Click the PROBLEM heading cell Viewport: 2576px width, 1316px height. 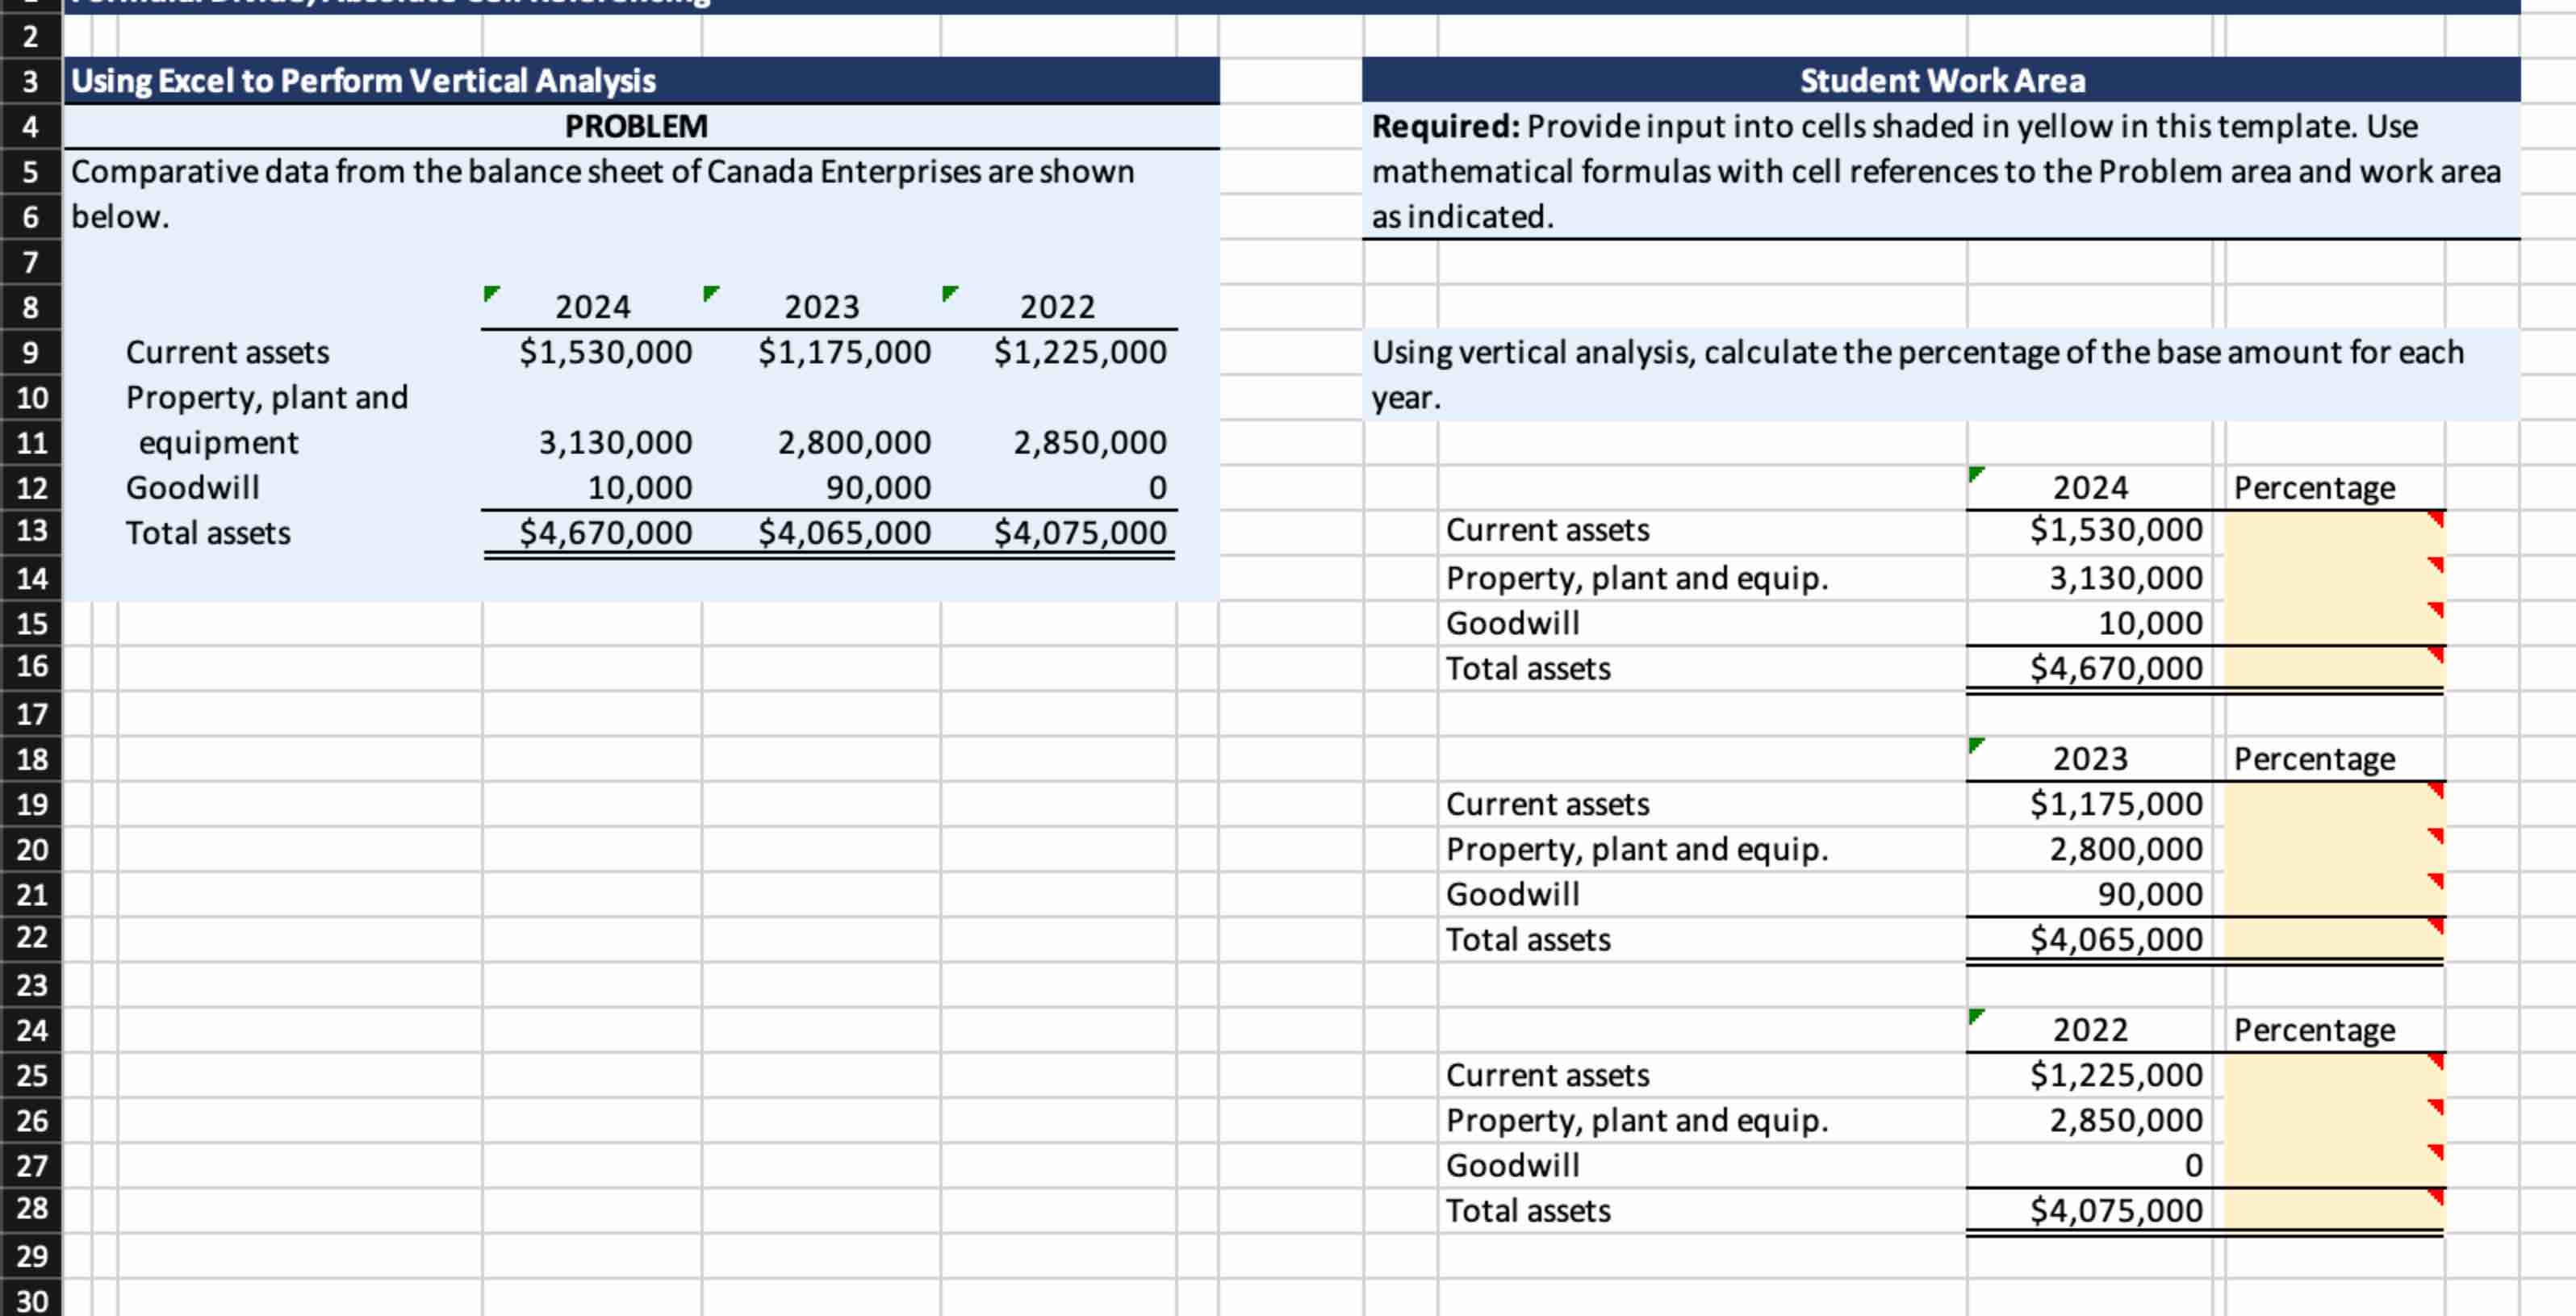[636, 127]
